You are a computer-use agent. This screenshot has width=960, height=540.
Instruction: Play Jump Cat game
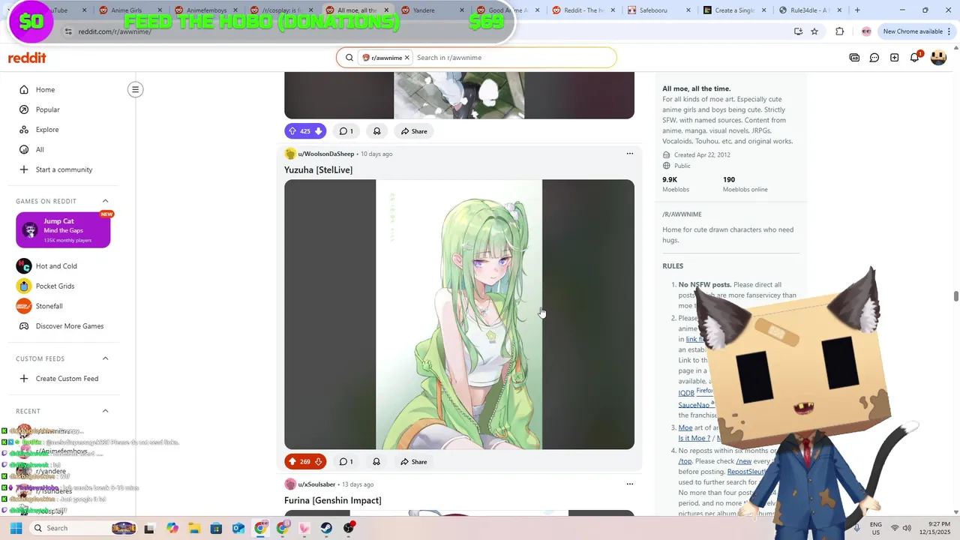click(63, 230)
